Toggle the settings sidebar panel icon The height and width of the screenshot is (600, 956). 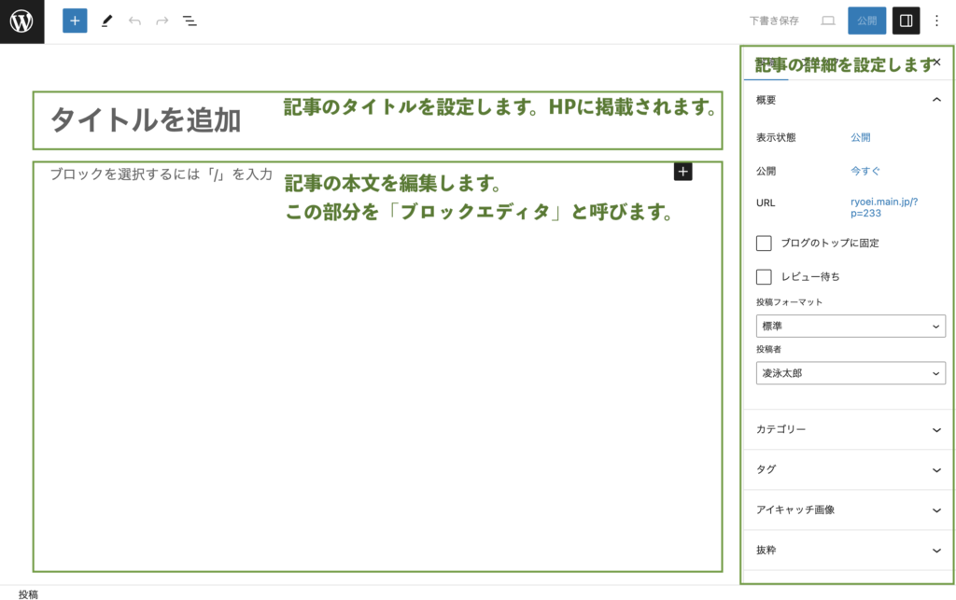click(x=906, y=21)
